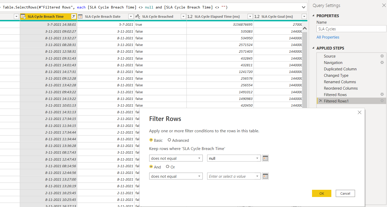Click elapsed time cell '1241720'

tap(220, 72)
